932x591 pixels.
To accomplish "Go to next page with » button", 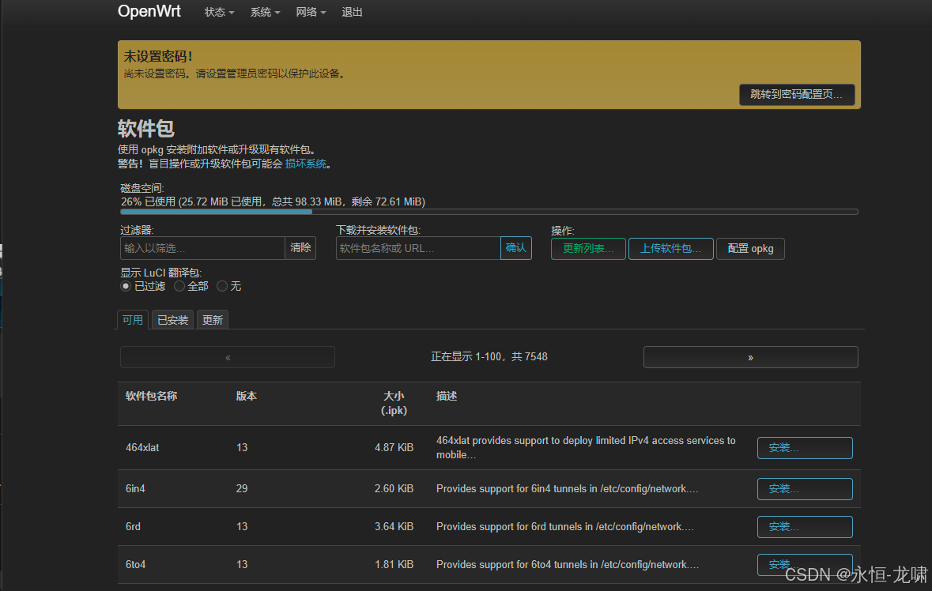I will 751,357.
